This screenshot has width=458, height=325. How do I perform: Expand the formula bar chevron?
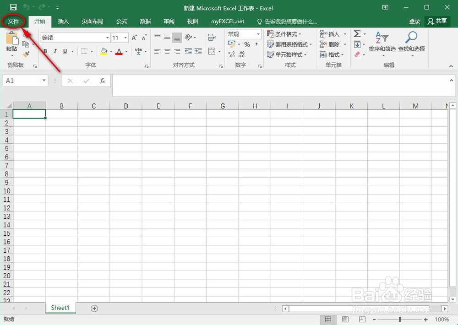click(x=451, y=80)
